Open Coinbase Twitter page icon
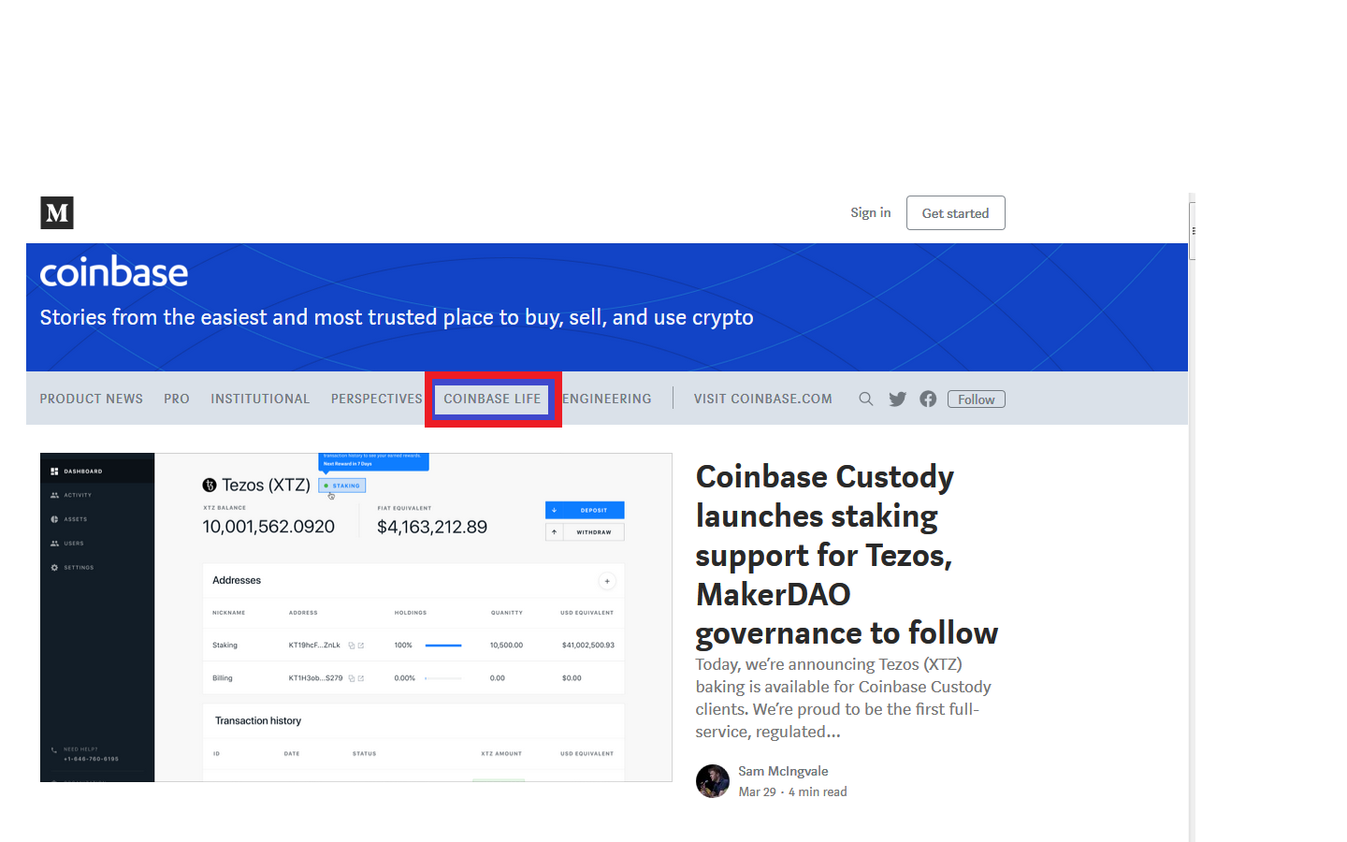 pos(898,399)
